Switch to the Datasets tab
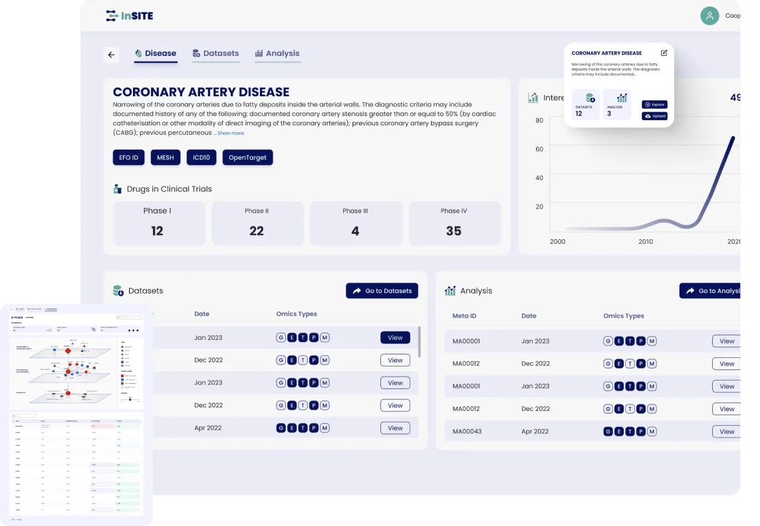Screen dimensions: 760x526 tap(215, 53)
